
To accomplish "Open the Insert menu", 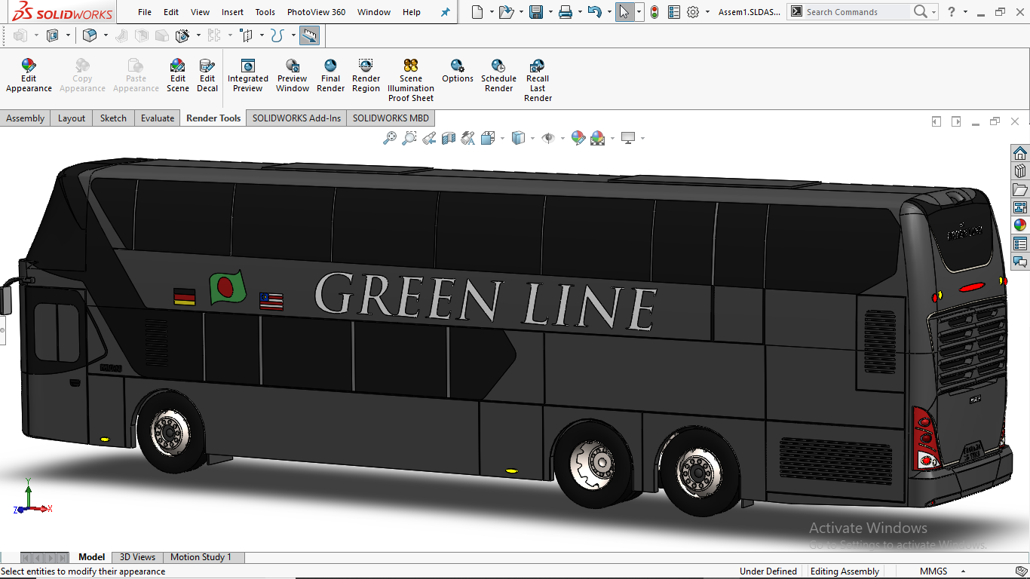I will tap(232, 12).
